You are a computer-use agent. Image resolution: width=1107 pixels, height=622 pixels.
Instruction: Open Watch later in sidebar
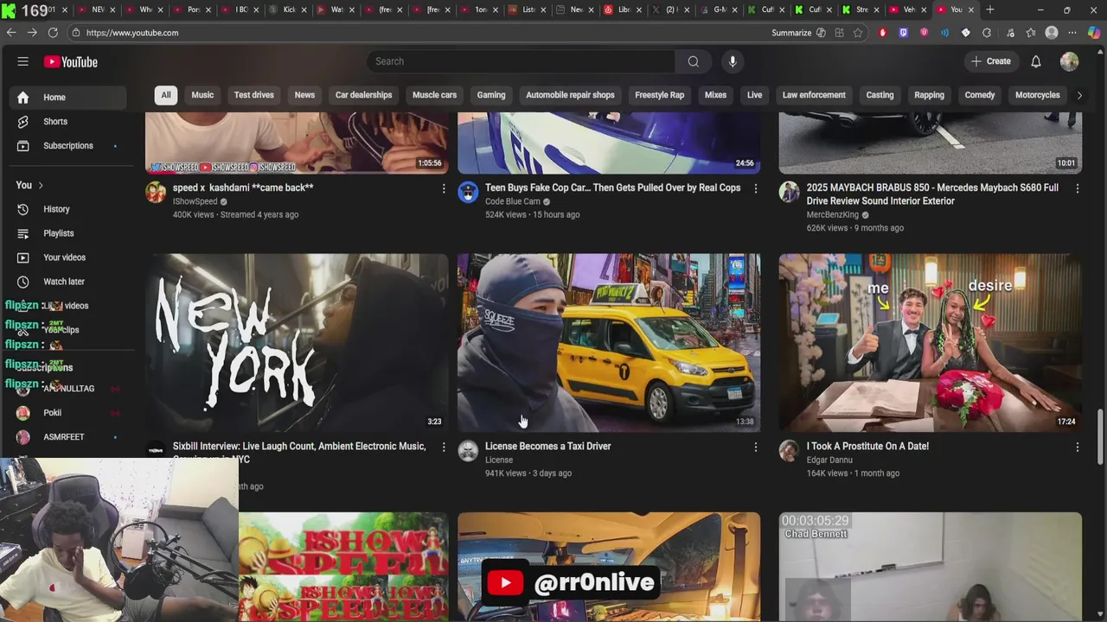67,282
